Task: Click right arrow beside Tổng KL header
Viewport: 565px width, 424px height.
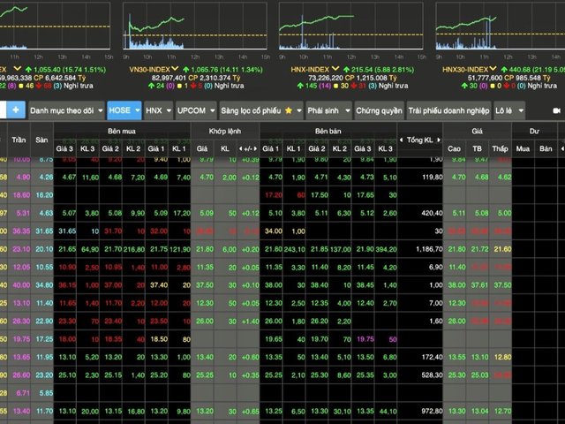Action: [439, 140]
